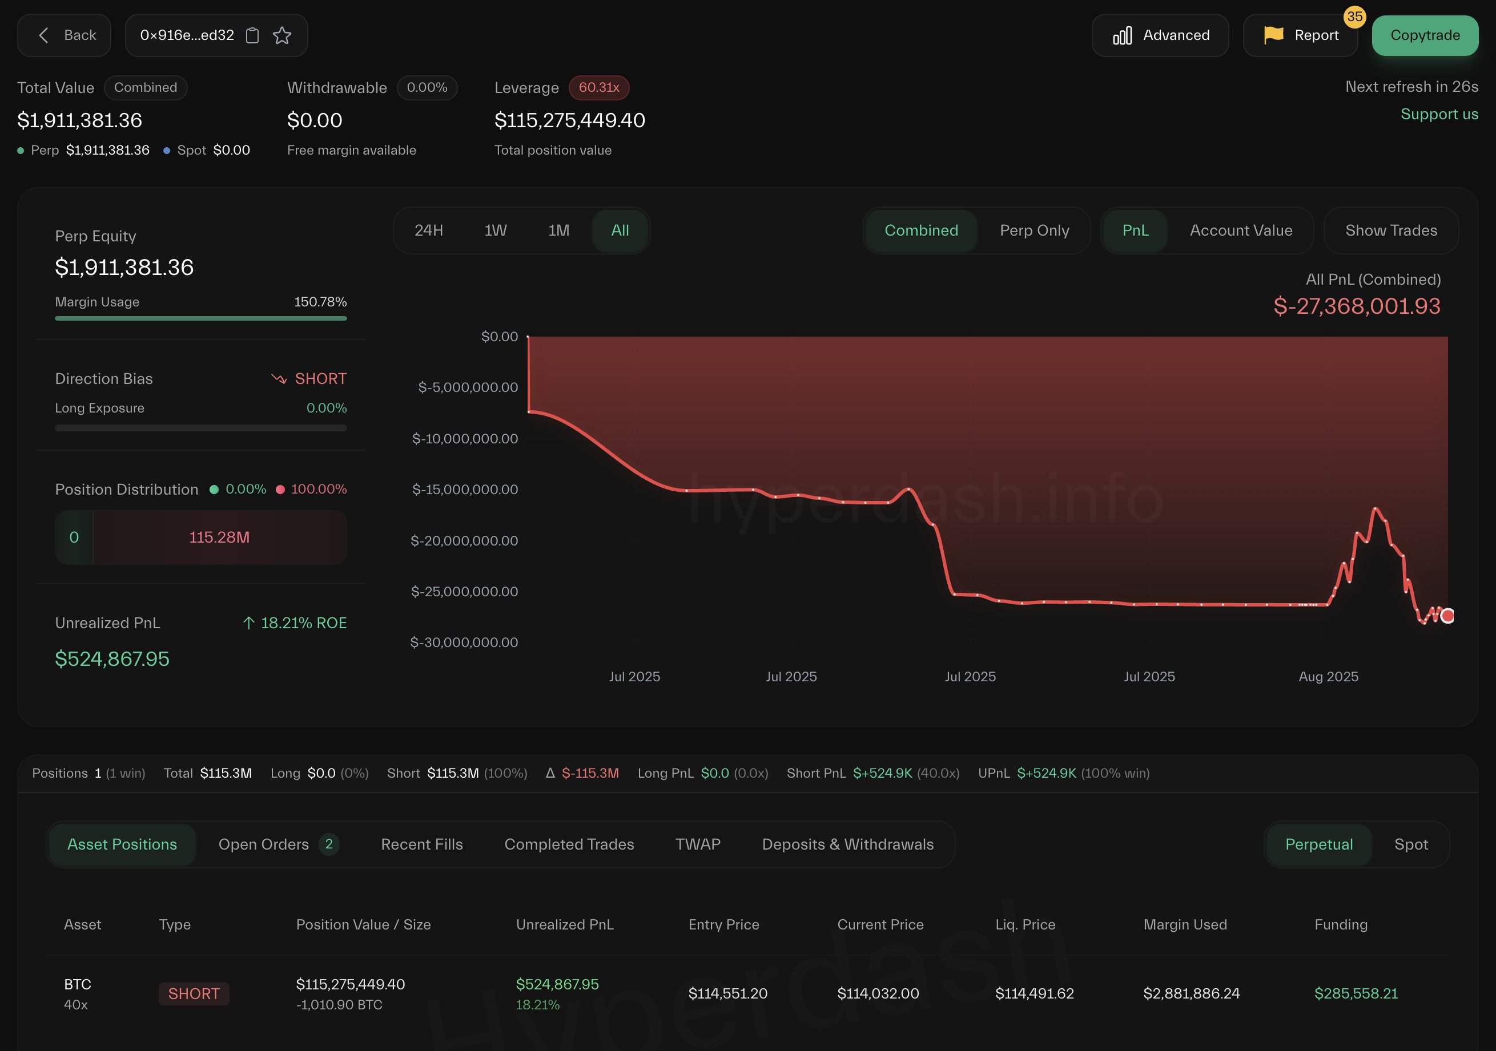Click the Combined badge beside Total Value
Image resolution: width=1496 pixels, height=1051 pixels.
(x=145, y=87)
